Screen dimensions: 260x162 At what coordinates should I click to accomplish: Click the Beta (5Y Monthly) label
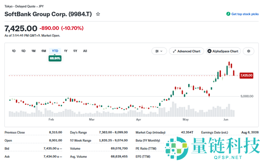(x=148, y=140)
